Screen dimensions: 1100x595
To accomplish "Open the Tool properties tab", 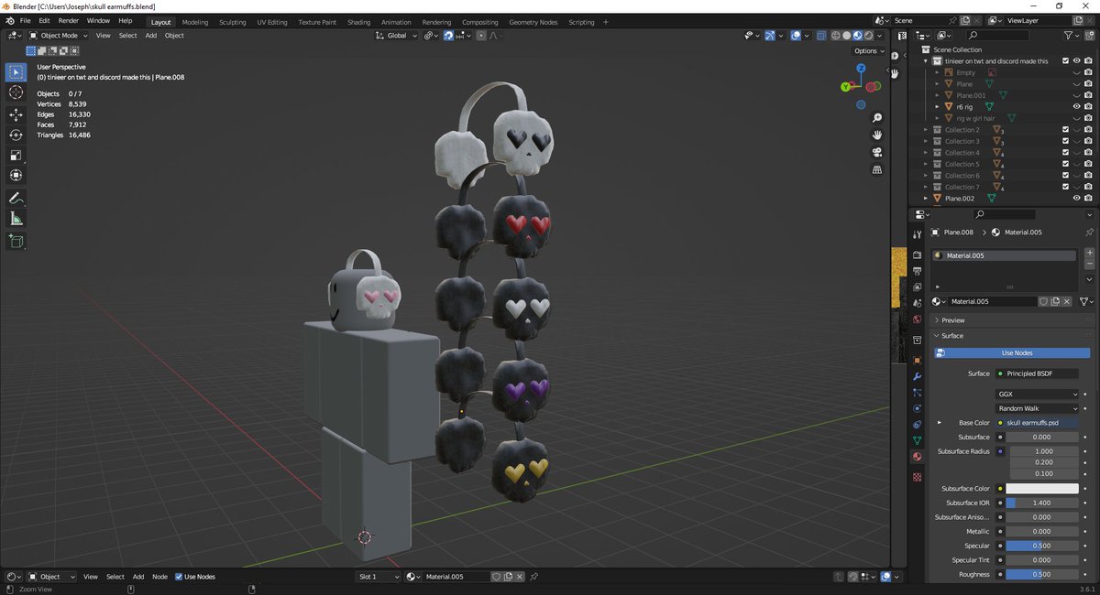I will [x=917, y=234].
